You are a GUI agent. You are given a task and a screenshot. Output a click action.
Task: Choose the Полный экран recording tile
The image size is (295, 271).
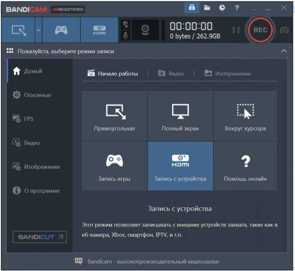pyautogui.click(x=180, y=116)
